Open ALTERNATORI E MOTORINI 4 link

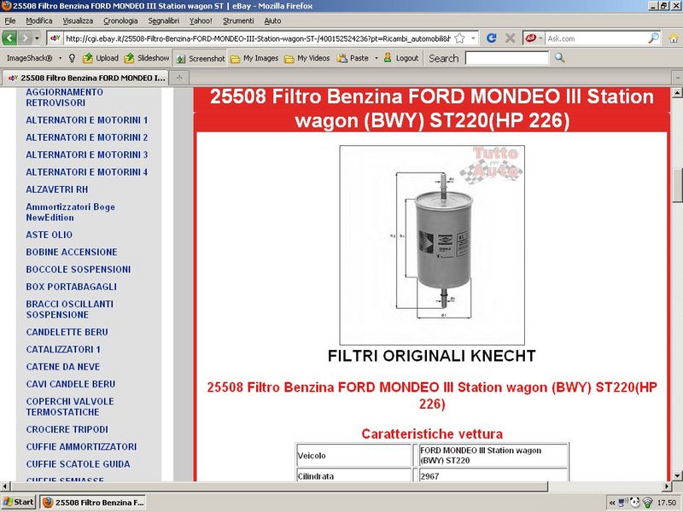tap(87, 172)
